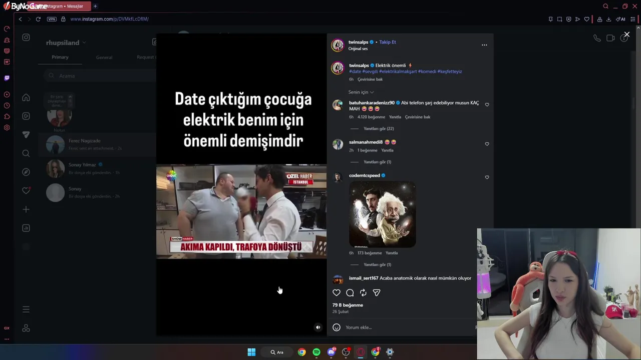
Task: Open Discord from taskbar
Action: tap(331, 352)
